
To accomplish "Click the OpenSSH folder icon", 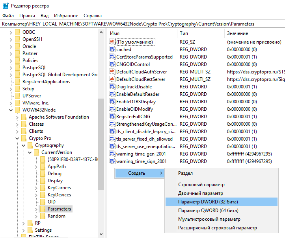I will [x=17, y=39].
